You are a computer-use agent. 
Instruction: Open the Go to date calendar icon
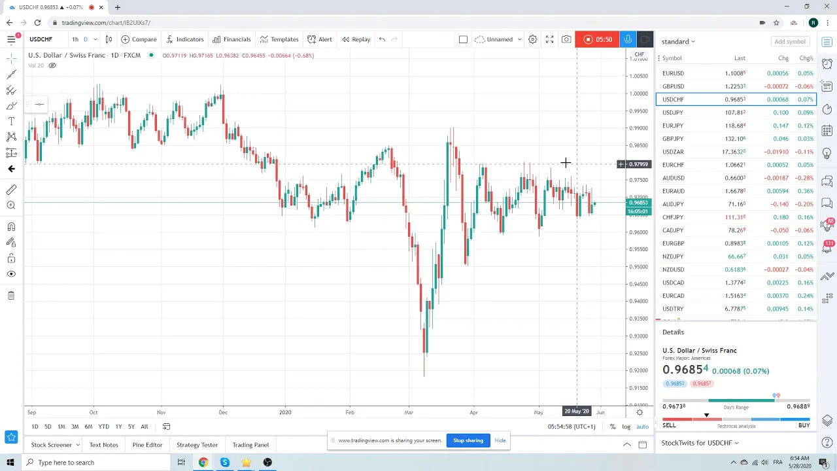(166, 427)
